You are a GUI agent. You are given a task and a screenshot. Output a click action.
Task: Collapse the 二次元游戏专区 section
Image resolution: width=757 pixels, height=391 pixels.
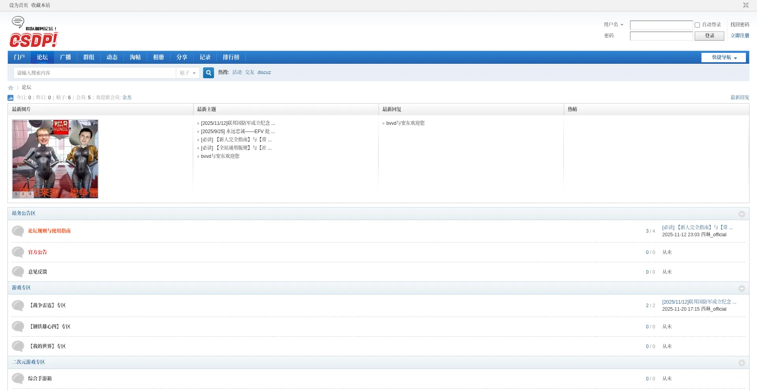tap(742, 363)
